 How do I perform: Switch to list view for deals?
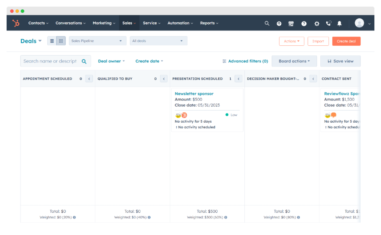52,41
